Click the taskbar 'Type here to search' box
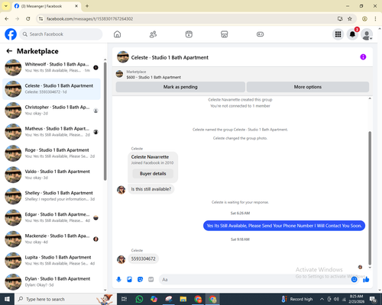 [x=65, y=299]
